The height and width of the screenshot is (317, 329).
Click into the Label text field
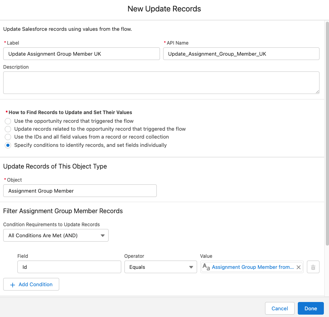click(81, 54)
